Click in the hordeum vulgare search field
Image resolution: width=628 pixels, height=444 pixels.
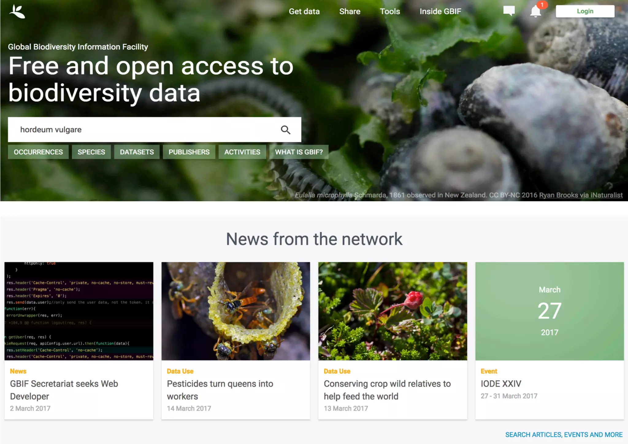pos(144,130)
